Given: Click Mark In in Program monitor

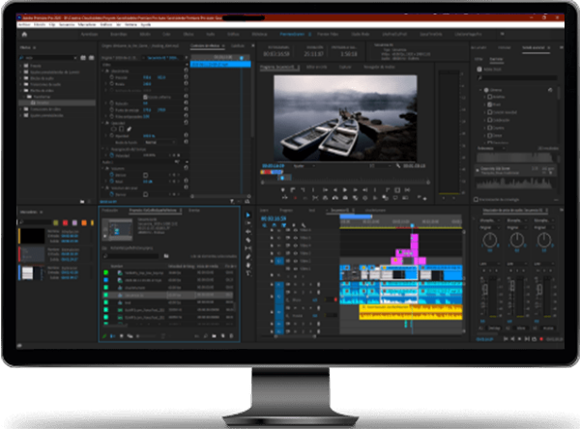Looking at the screenshot, I should click(293, 189).
